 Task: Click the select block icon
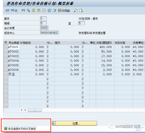(39, 10)
